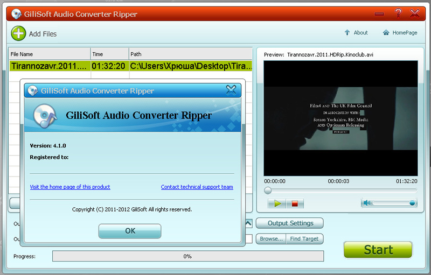
Task: Click the CD icon in the main title bar
Action: [17, 14]
